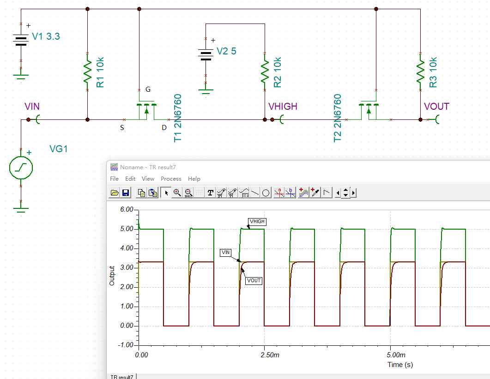Click the VOUT pin label in schematic
Viewport: 490px width, 379px height.
click(436, 107)
